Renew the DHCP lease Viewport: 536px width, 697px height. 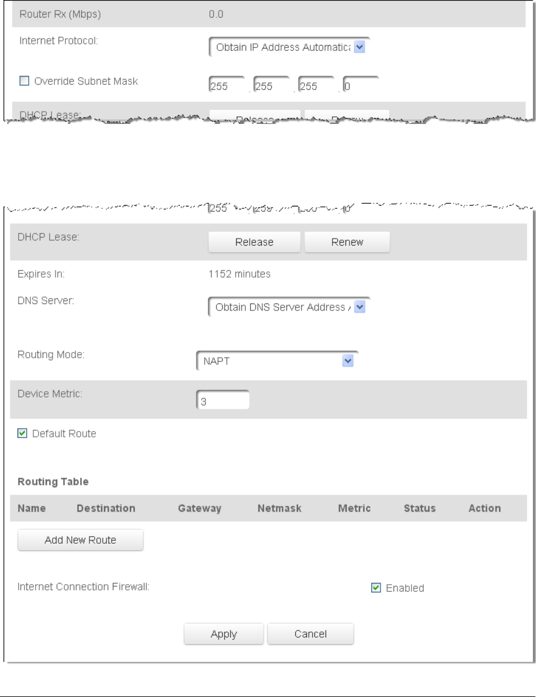(347, 242)
